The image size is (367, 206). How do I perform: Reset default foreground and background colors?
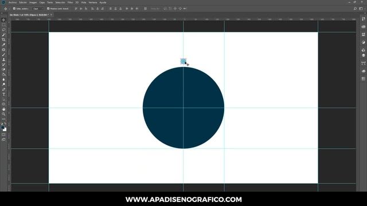click(2, 124)
